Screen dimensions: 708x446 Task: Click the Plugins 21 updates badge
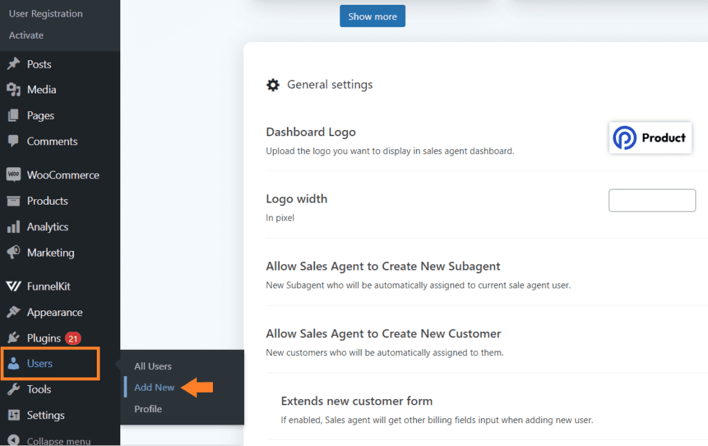73,338
